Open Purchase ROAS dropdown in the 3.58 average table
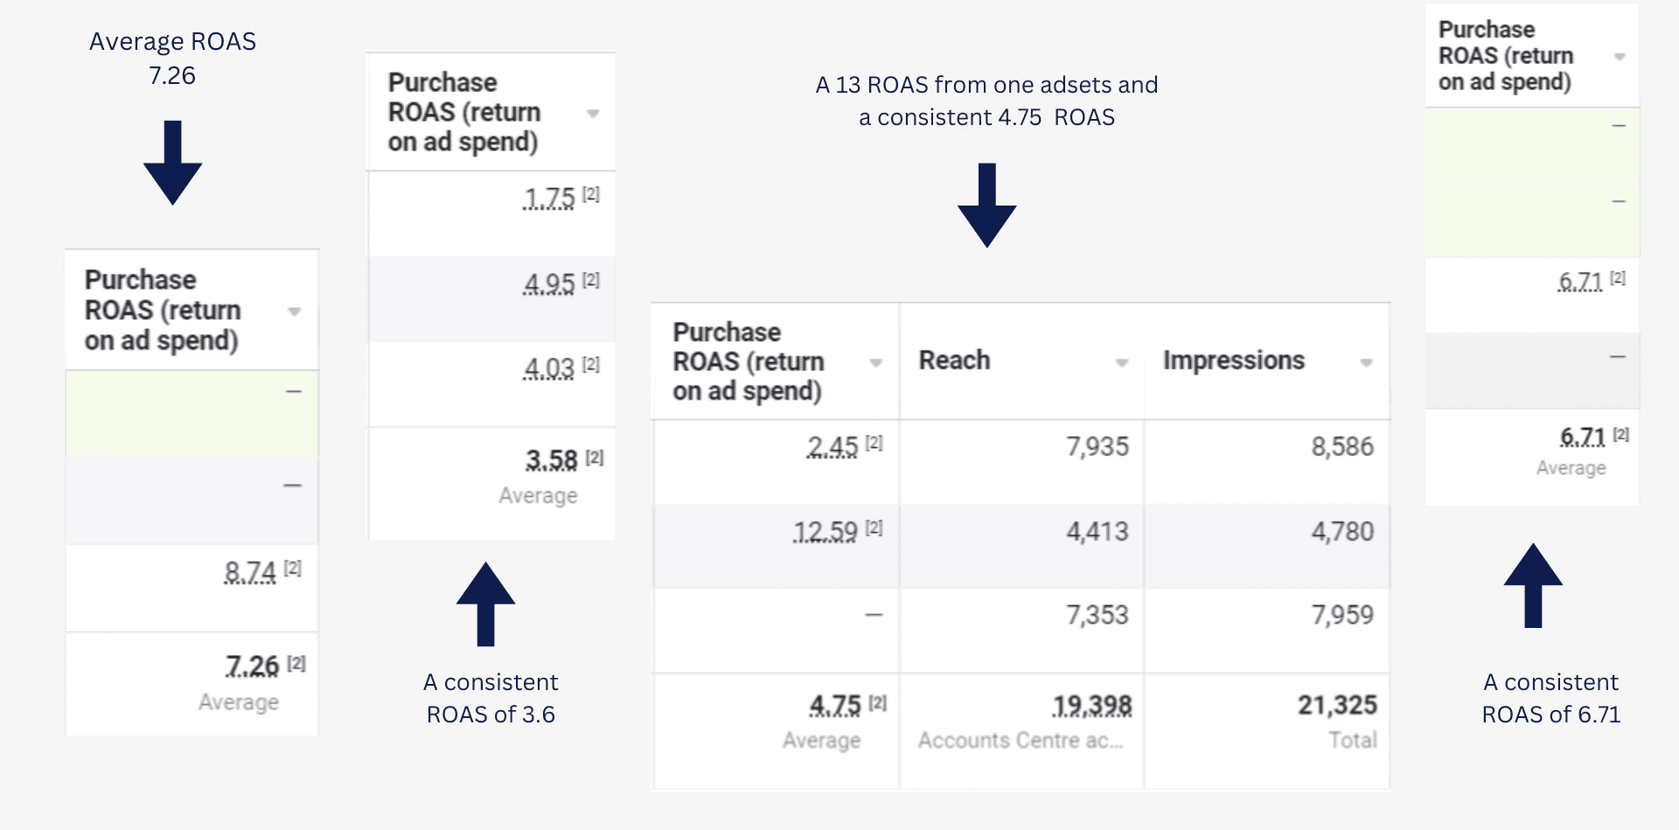1679x830 pixels. tap(593, 114)
